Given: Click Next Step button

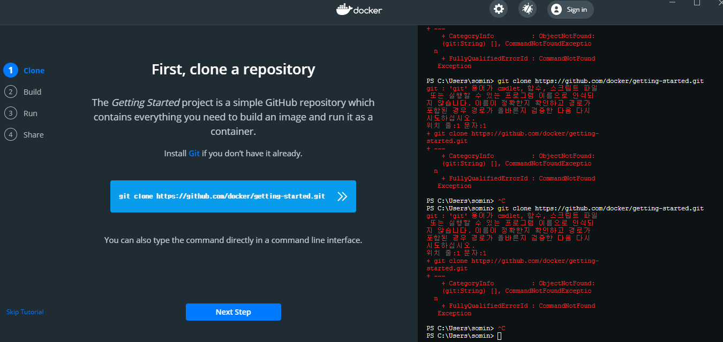Looking at the screenshot, I should click(x=234, y=312).
